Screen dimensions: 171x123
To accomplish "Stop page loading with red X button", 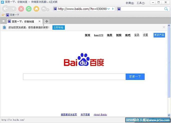I will (21, 9).
